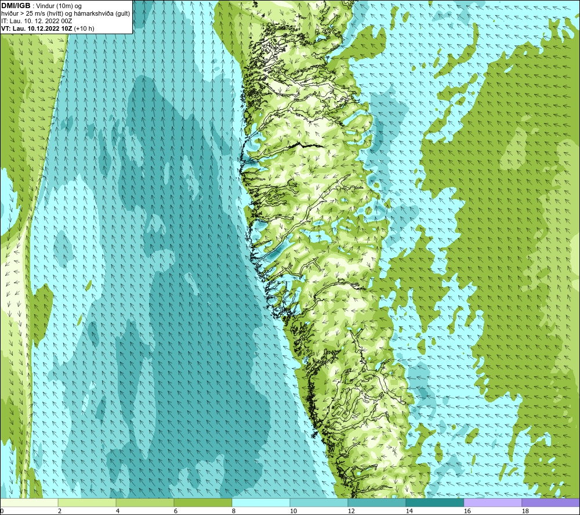
Task: Click the 'hviður > 25 m/s' legend text line
Action: tap(66, 14)
